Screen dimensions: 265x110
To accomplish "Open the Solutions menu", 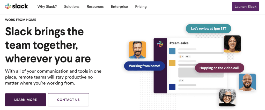I will [x=72, y=6].
